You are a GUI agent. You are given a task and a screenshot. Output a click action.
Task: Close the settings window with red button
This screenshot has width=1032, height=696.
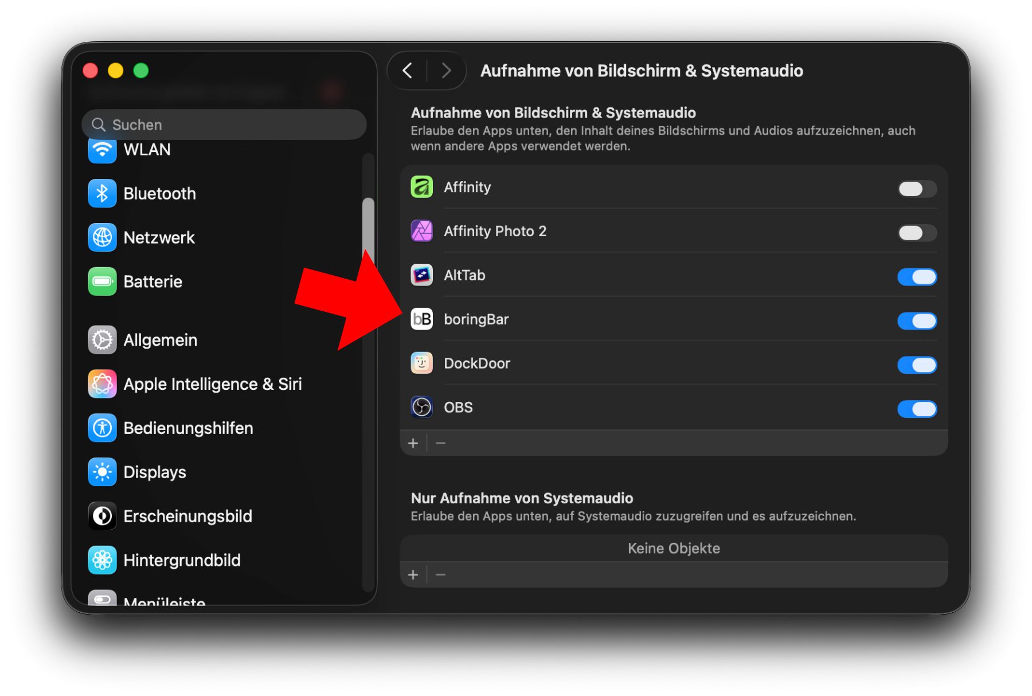pyautogui.click(x=91, y=71)
